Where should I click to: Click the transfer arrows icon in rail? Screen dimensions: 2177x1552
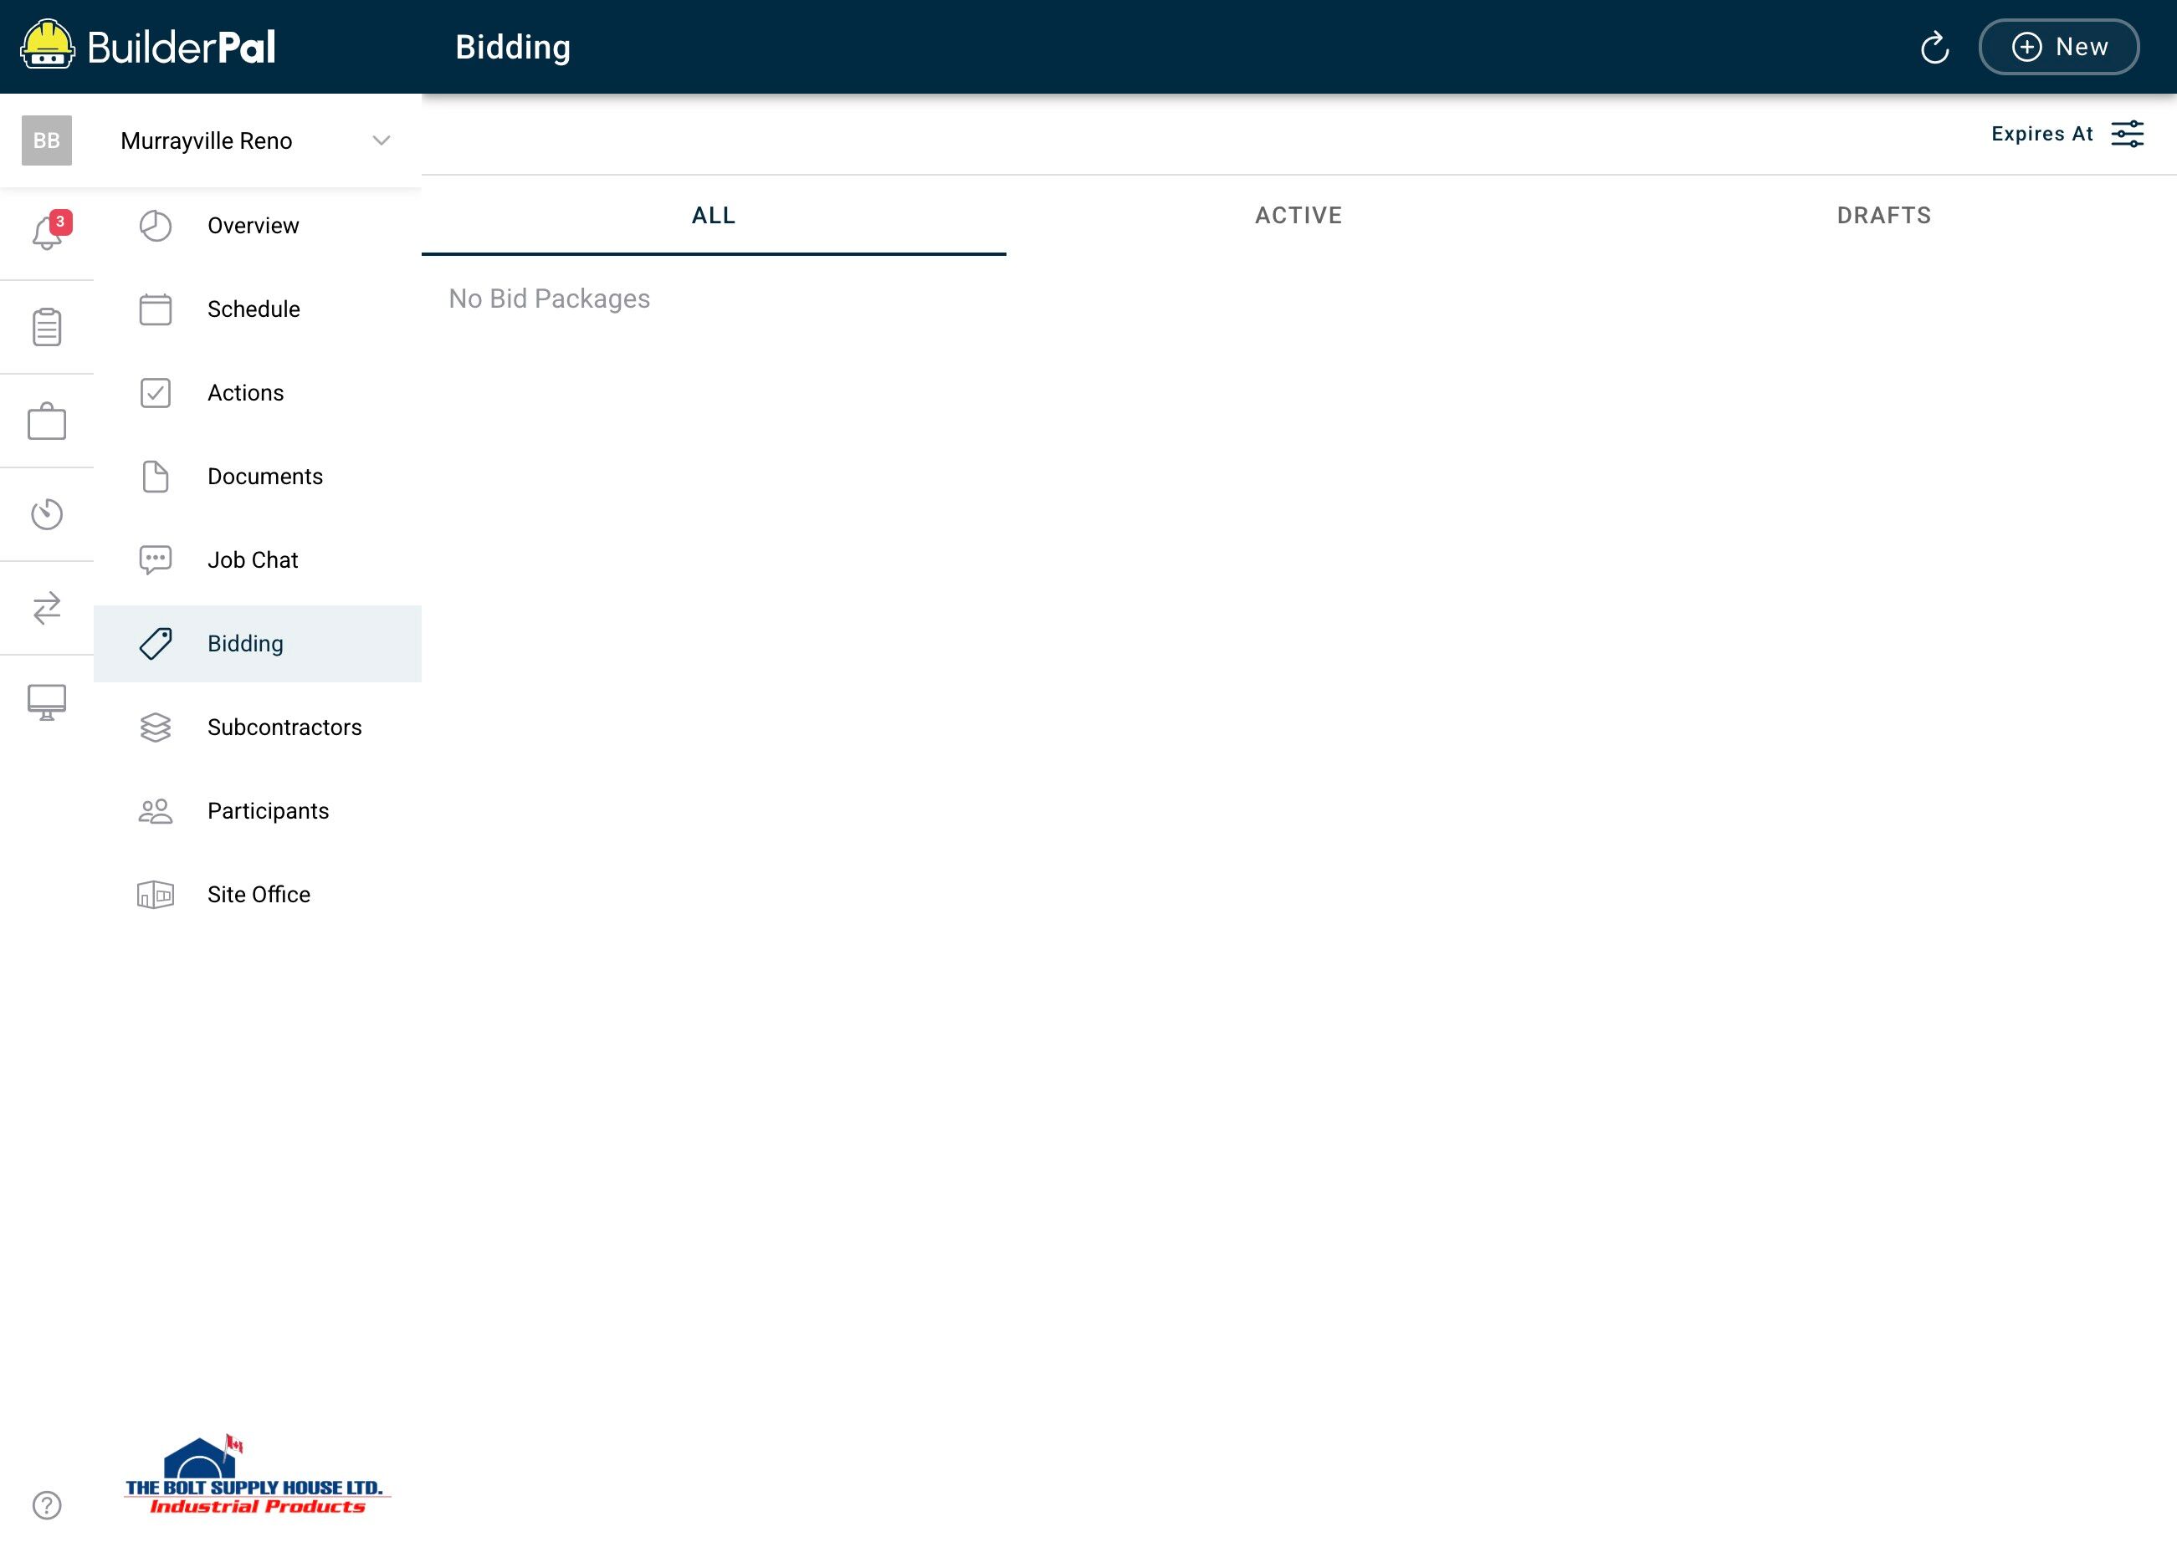(47, 608)
